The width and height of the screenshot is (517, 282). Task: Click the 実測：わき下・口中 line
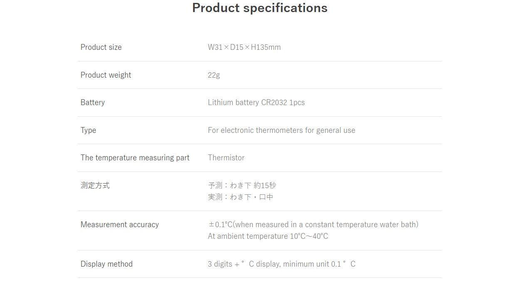240,197
